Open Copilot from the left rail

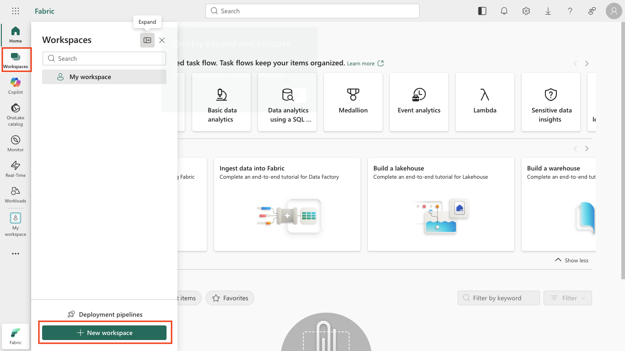pyautogui.click(x=16, y=86)
